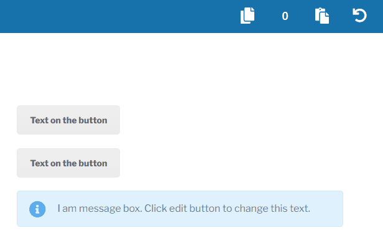Click the lower "Text on the button" button
Screen dimensions: 383x233
click(x=68, y=163)
